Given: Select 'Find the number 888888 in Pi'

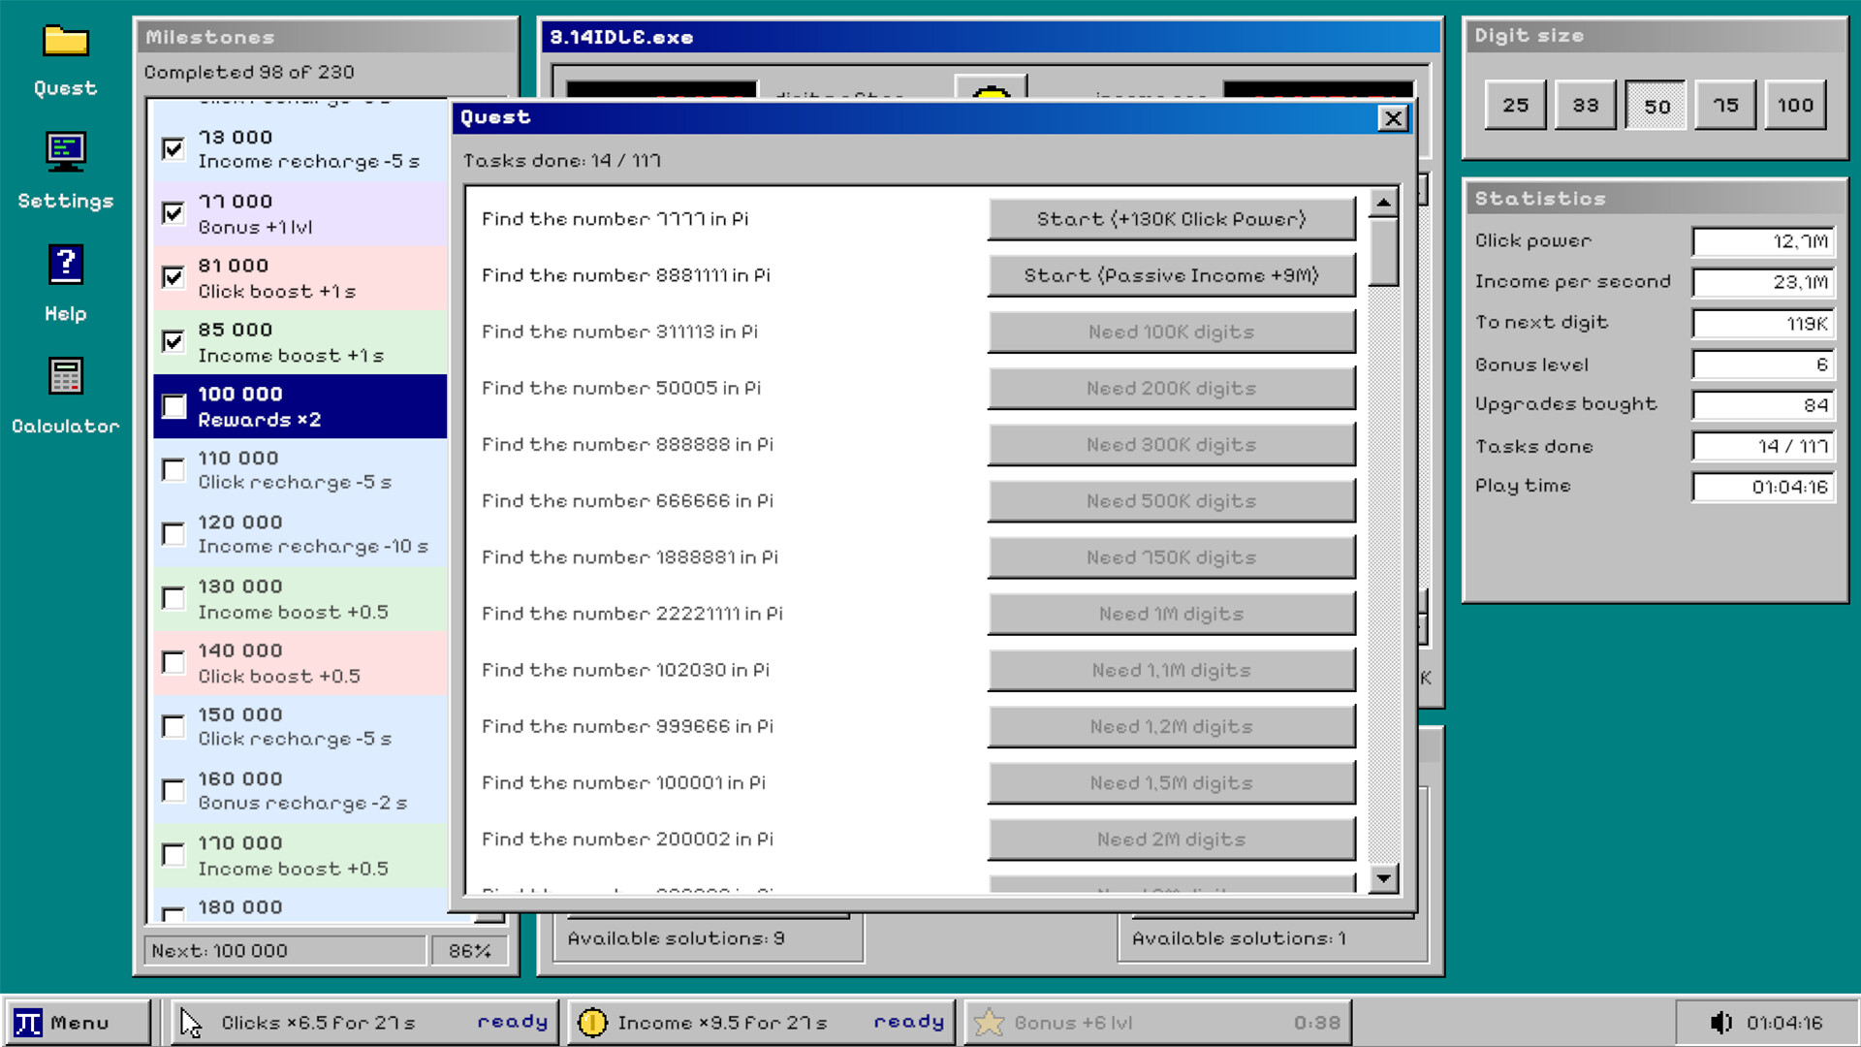Looking at the screenshot, I should pos(627,445).
